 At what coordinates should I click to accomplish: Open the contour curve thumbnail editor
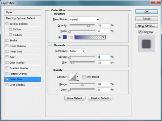73,77
